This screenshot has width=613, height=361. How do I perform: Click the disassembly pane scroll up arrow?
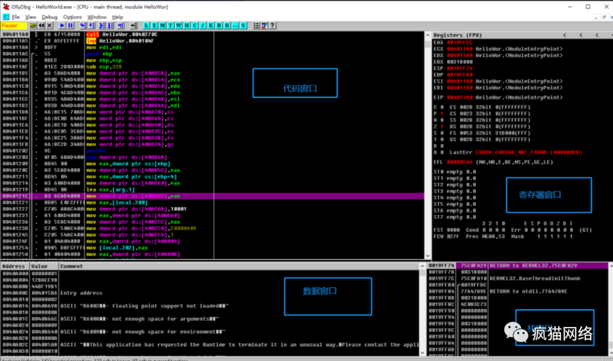point(428,35)
